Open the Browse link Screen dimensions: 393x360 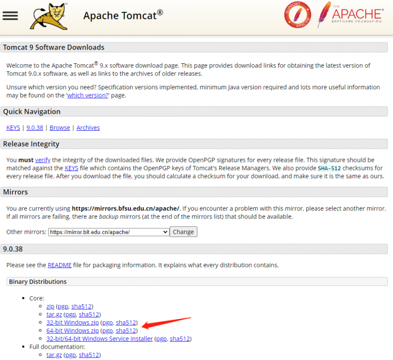[x=60, y=128]
